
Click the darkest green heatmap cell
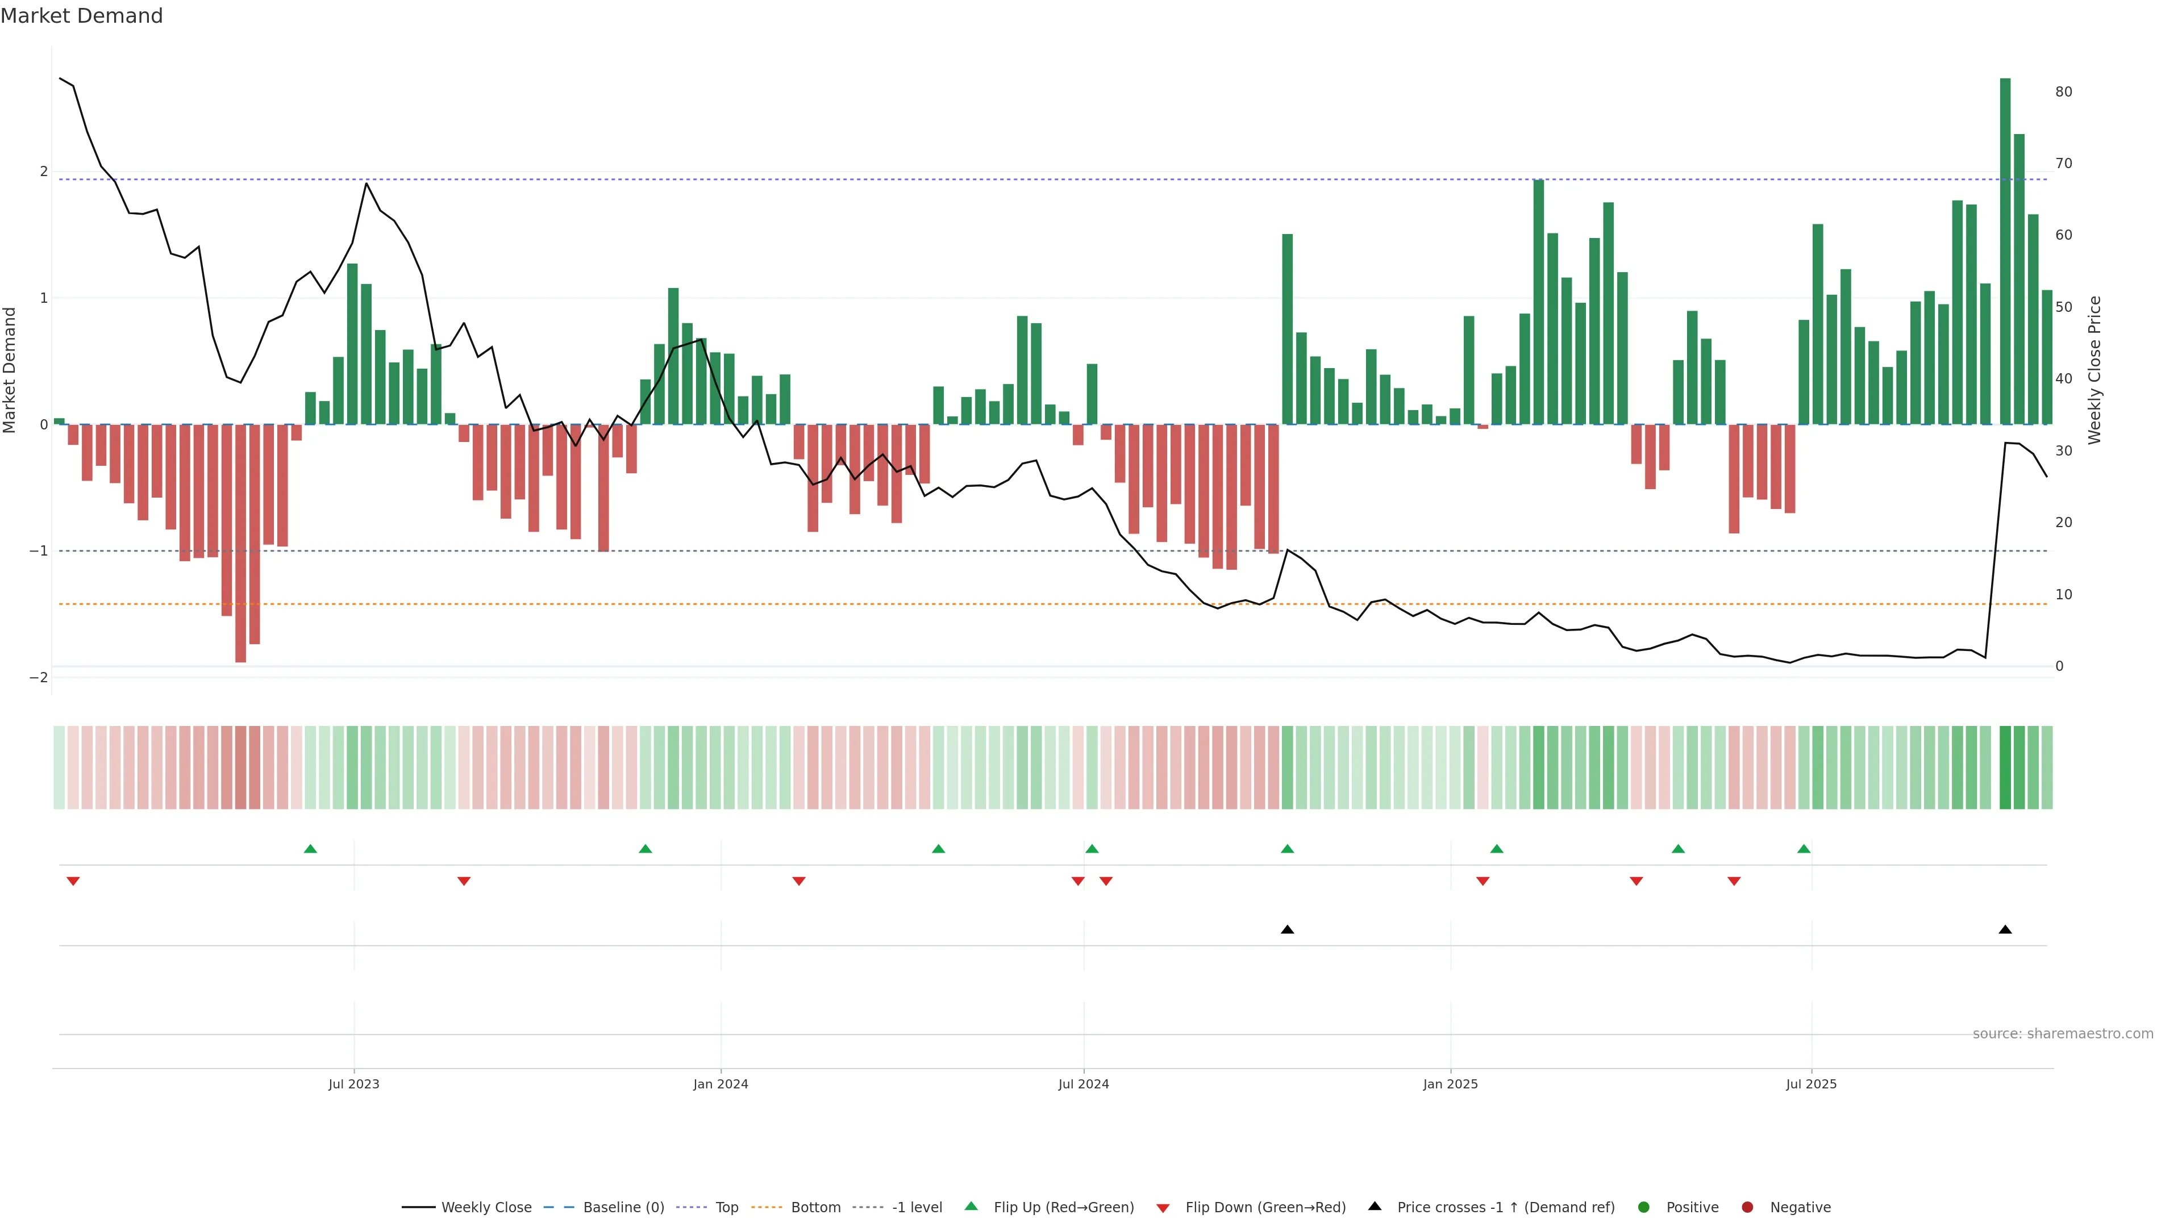[x=2005, y=767]
